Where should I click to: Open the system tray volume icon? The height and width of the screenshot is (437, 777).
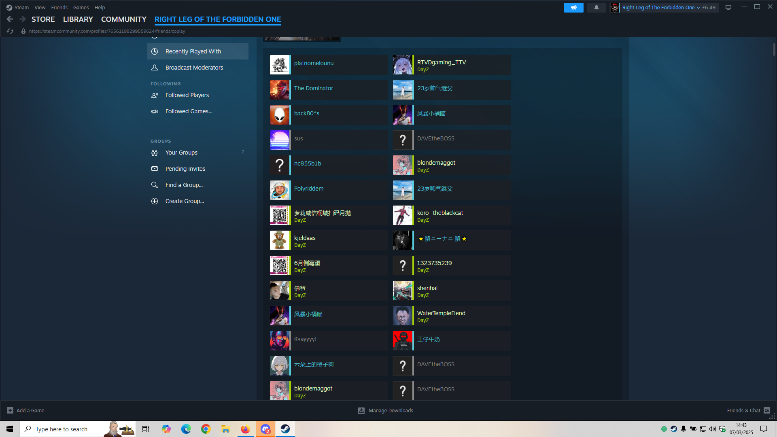click(713, 429)
